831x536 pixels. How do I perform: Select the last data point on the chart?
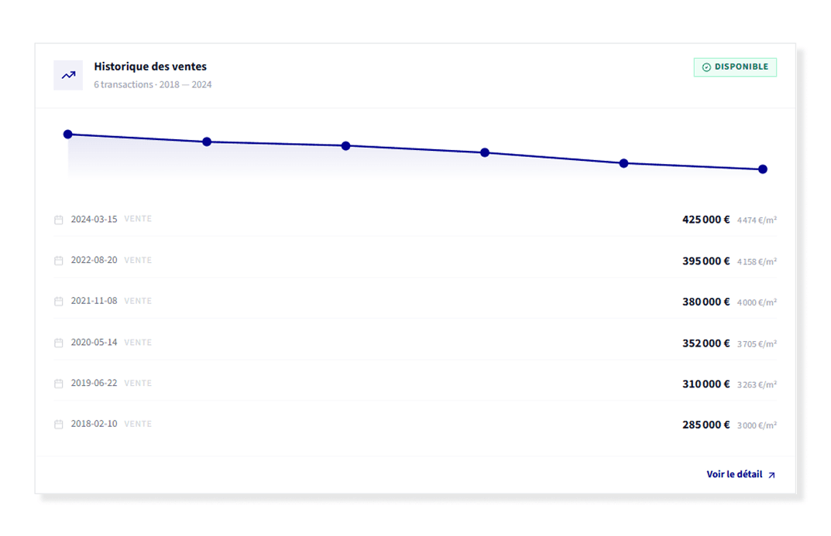763,169
